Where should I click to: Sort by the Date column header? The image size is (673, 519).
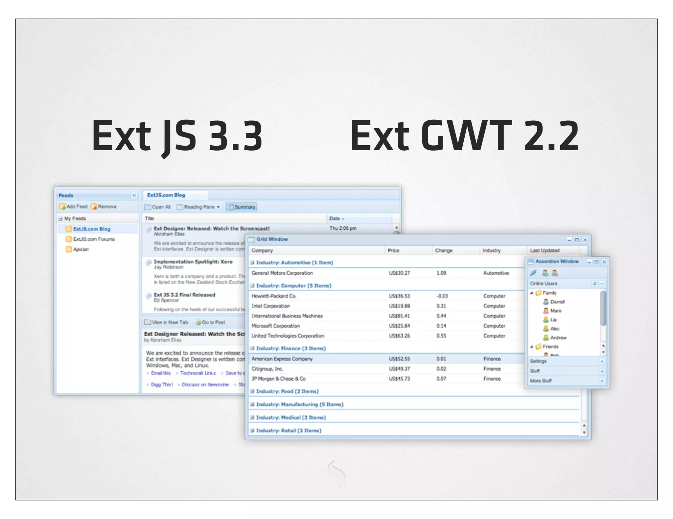pyautogui.click(x=359, y=218)
